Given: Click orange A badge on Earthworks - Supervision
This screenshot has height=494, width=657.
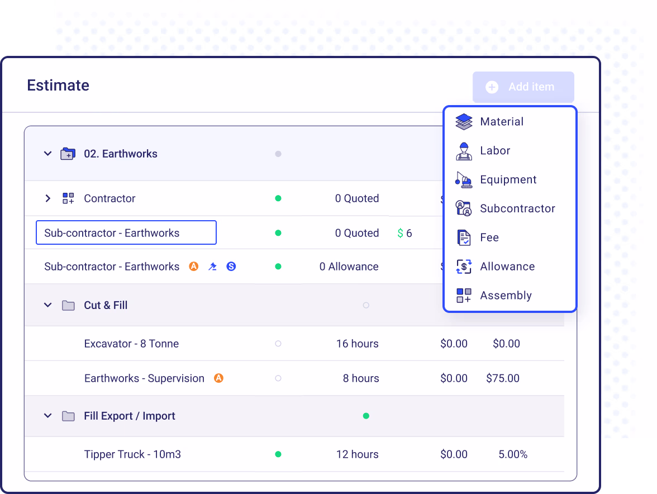Looking at the screenshot, I should point(219,378).
